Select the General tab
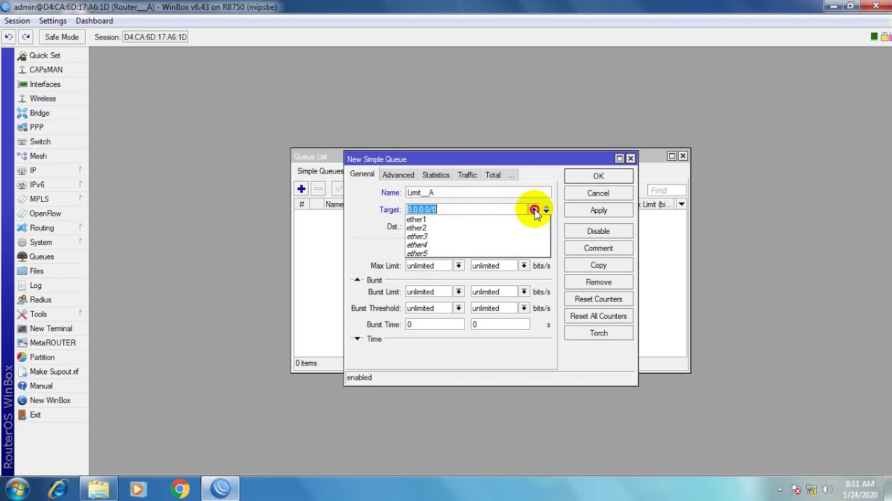This screenshot has width=892, height=501. click(362, 174)
